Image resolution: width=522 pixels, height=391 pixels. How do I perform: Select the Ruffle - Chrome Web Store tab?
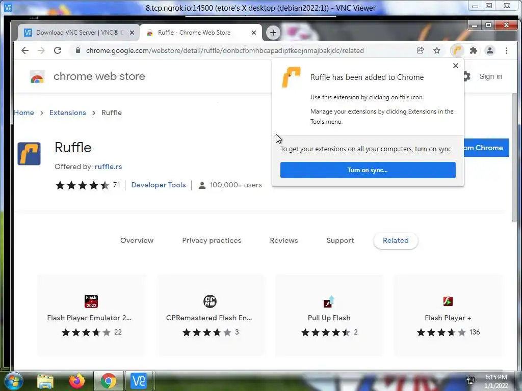click(x=200, y=33)
